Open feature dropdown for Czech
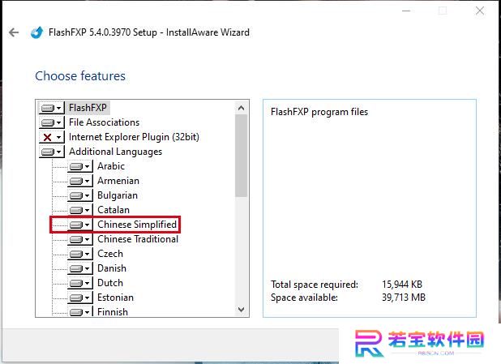The height and width of the screenshot is (364, 501). coord(80,254)
